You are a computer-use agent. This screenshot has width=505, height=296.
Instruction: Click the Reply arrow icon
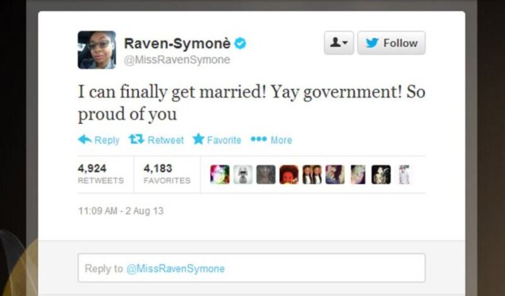pos(85,139)
